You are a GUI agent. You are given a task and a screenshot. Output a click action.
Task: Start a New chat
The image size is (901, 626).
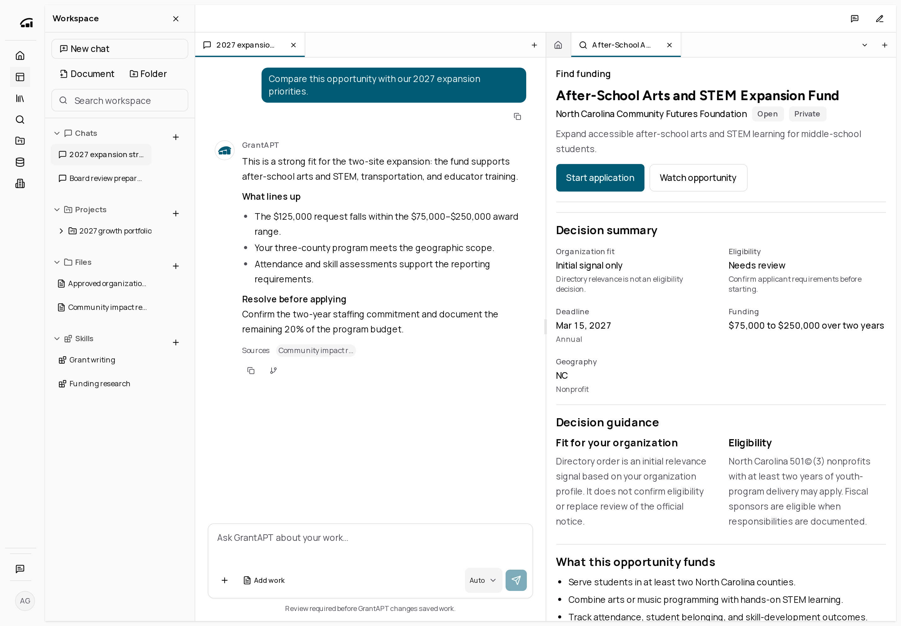click(120, 49)
